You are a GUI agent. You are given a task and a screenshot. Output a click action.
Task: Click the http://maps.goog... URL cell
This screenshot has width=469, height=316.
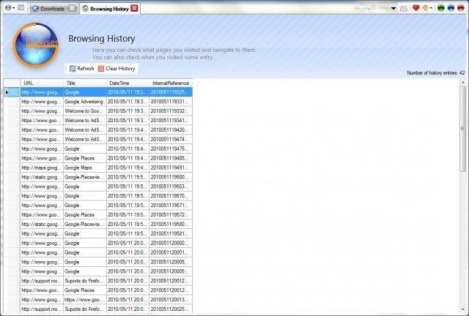(42, 168)
